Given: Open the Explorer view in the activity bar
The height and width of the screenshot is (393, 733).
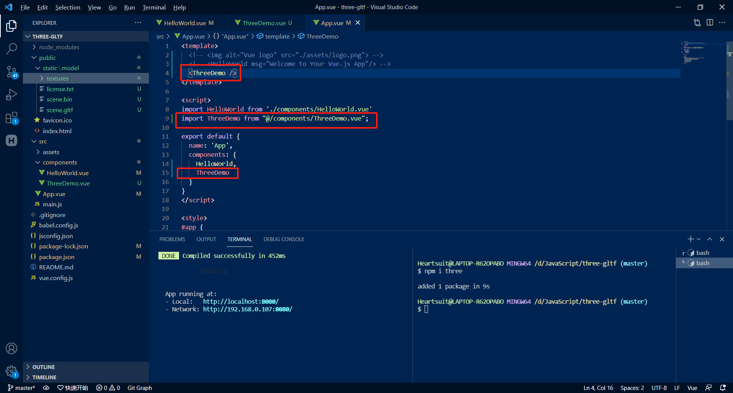Looking at the screenshot, I should (11, 26).
